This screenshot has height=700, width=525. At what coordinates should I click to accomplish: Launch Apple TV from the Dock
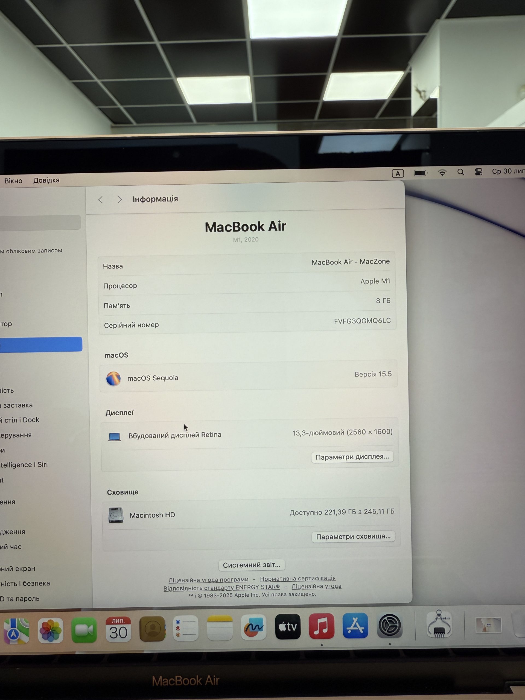288,626
